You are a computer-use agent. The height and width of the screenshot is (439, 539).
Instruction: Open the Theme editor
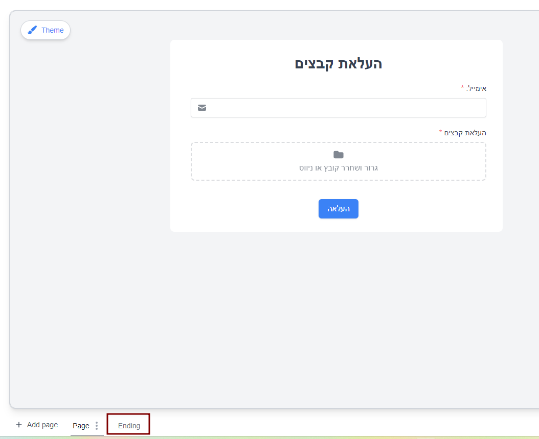(46, 30)
